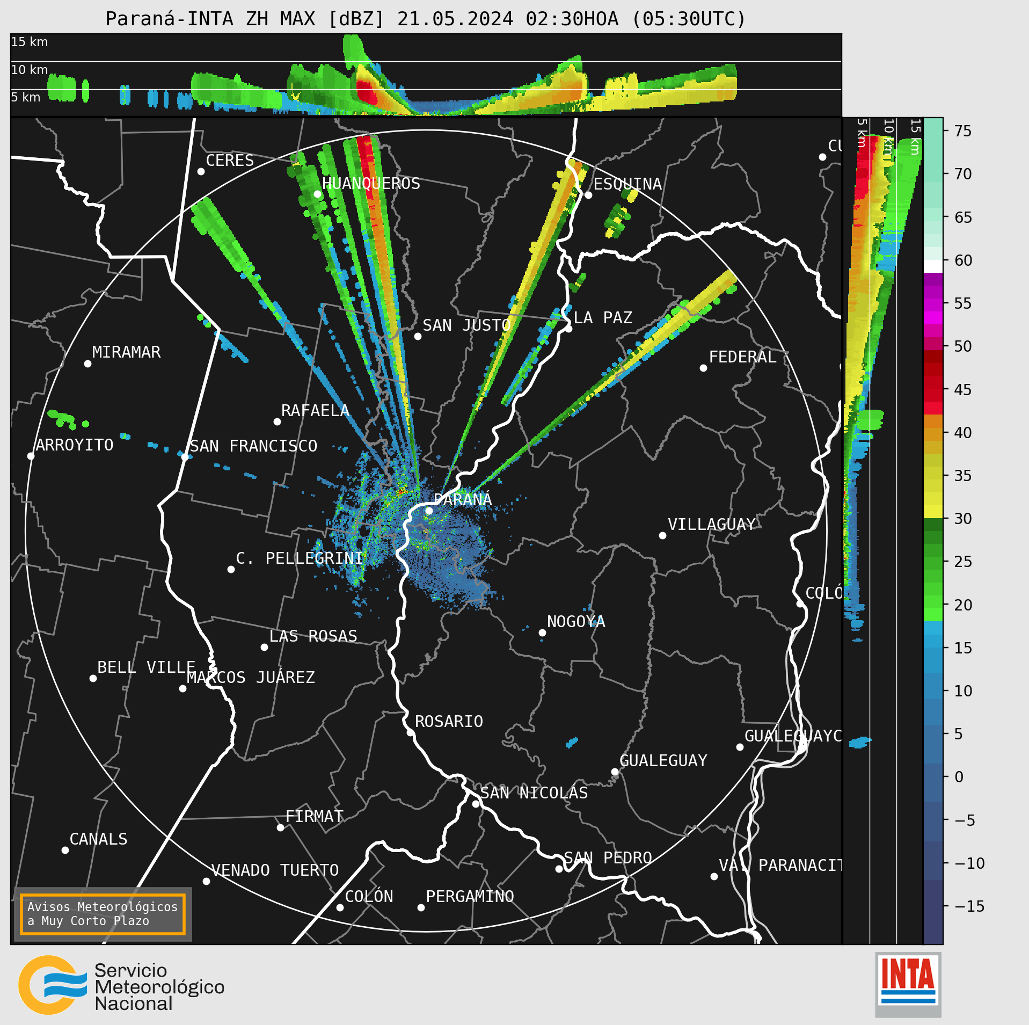Click the SAN JUSTO city marker dot

[418, 336]
